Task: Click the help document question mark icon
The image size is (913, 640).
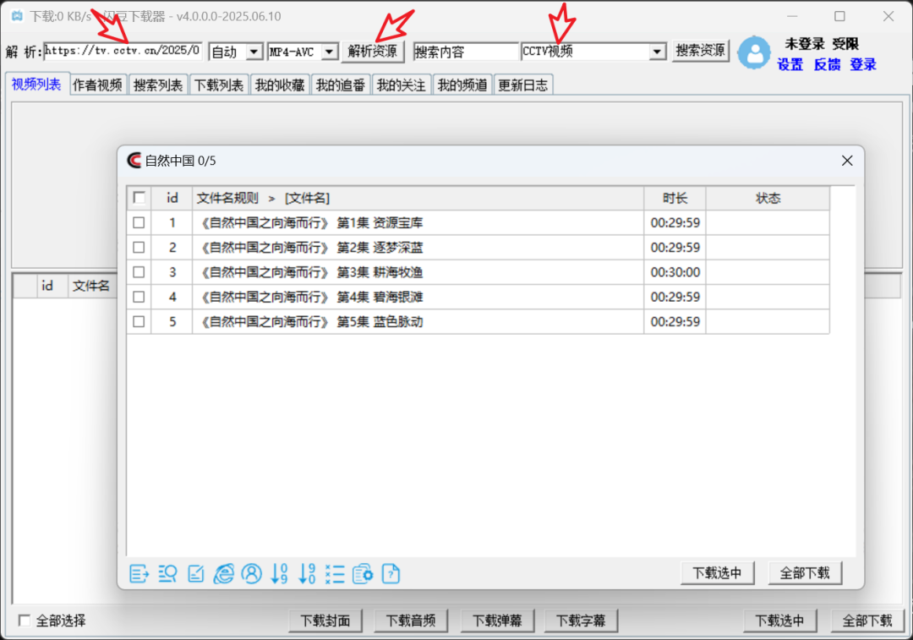Action: coord(391,574)
